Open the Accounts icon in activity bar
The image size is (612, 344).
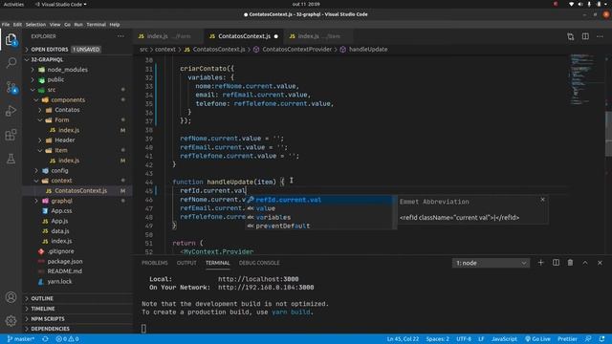tap(11, 297)
